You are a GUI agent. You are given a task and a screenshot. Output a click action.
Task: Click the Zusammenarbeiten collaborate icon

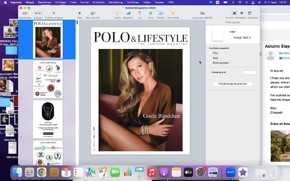(x=202, y=13)
